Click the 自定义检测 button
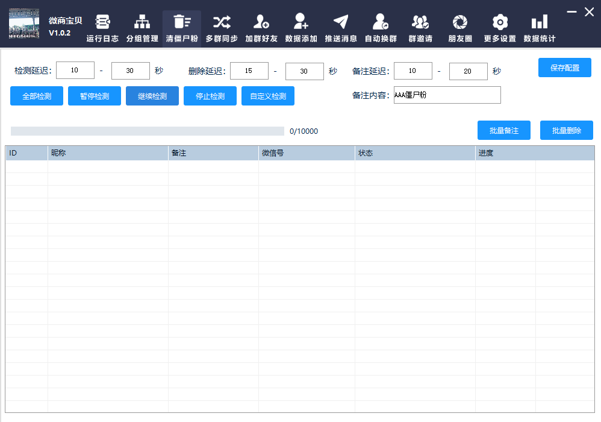This screenshot has width=601, height=422. (x=268, y=96)
